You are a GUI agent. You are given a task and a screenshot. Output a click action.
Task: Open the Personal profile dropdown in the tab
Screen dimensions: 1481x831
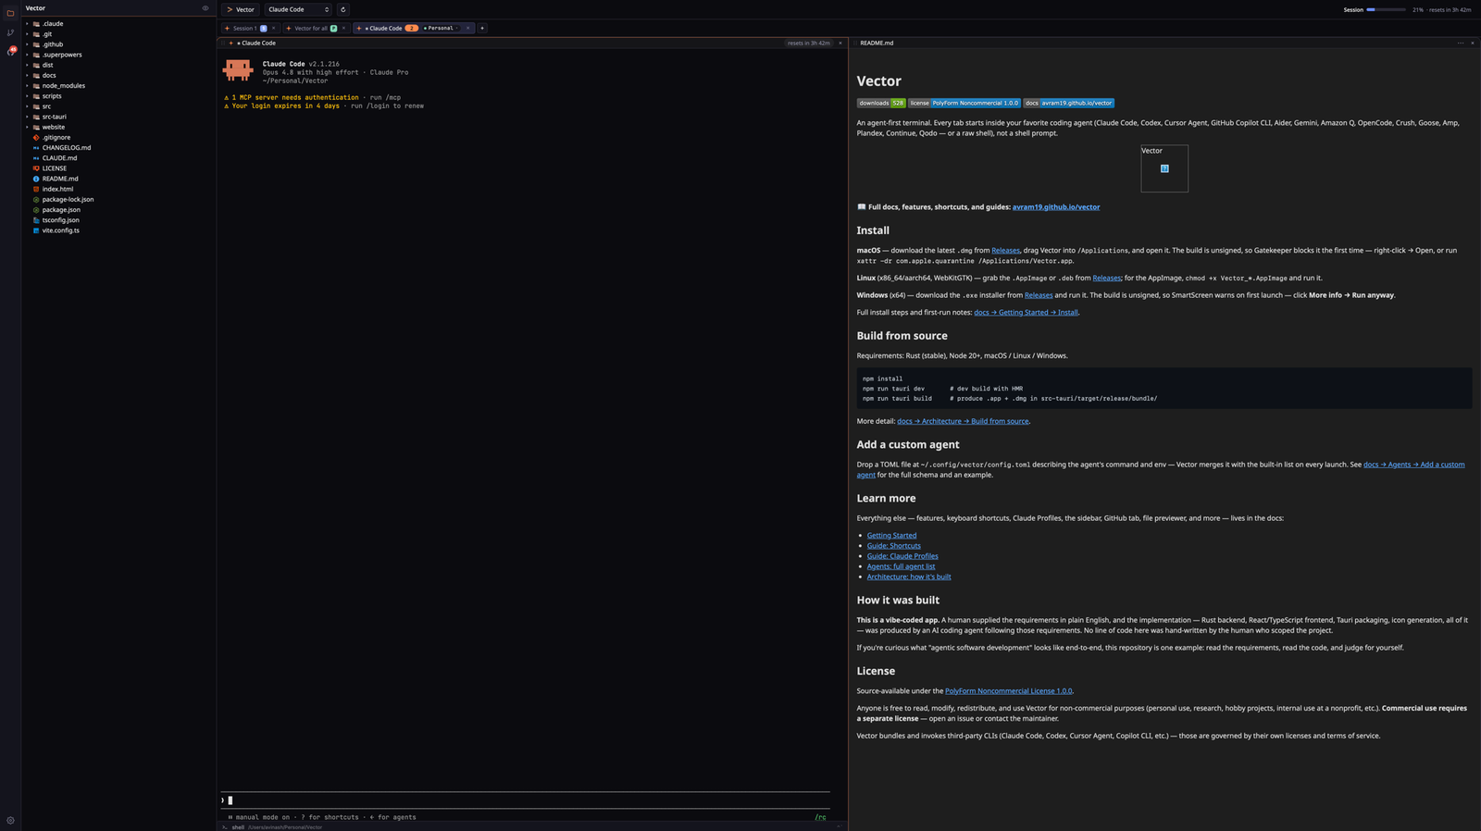click(442, 28)
